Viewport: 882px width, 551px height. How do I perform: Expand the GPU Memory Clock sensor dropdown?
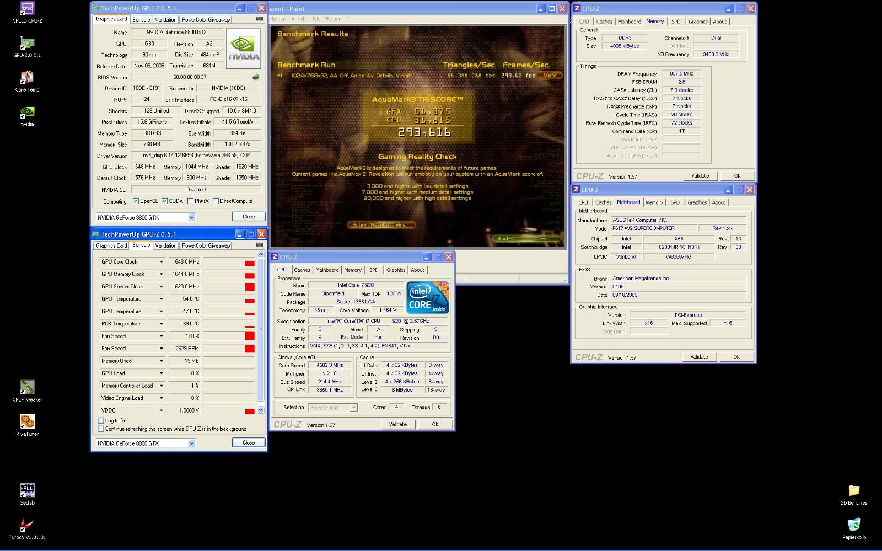pyautogui.click(x=162, y=274)
